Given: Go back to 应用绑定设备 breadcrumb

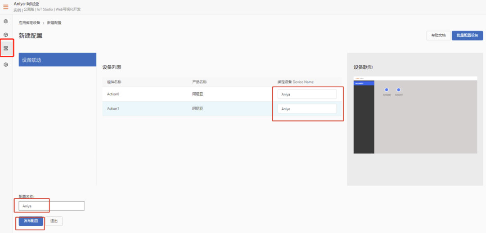Looking at the screenshot, I should coord(29,23).
